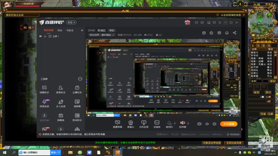
Task: Add a 多媒体 media source
Action: 157,124
